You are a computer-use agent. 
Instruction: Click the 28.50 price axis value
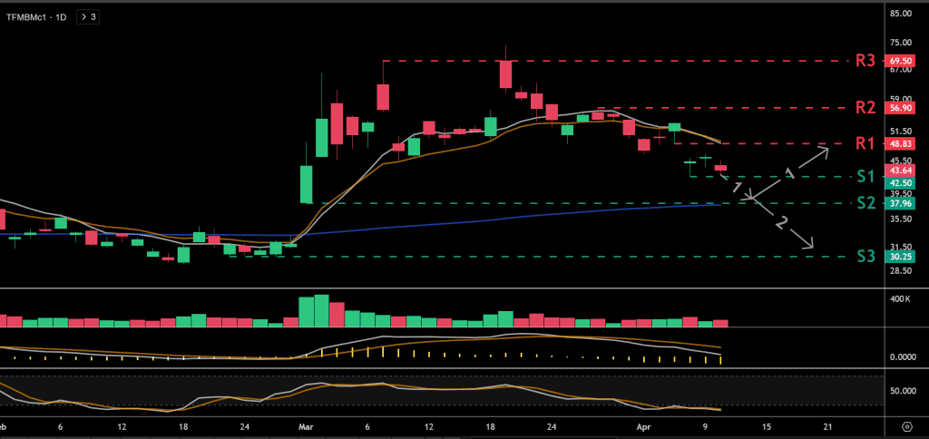pyautogui.click(x=901, y=270)
